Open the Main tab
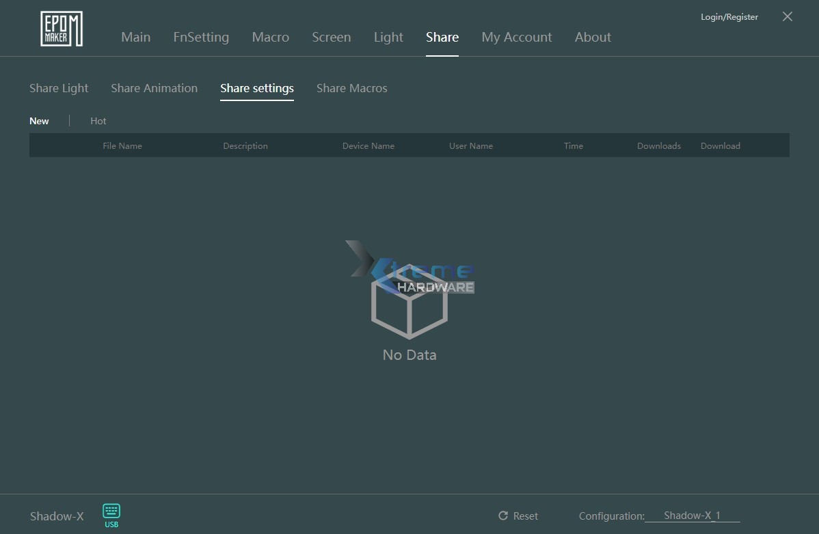 point(135,38)
